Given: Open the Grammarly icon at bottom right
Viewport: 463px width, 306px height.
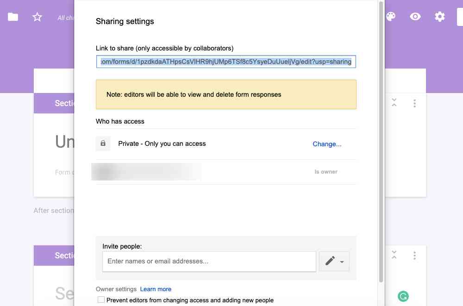Looking at the screenshot, I should pyautogui.click(x=404, y=296).
